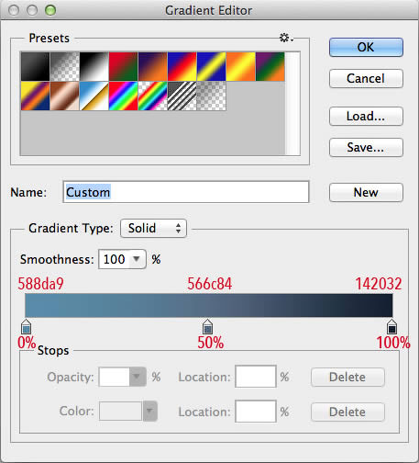Open the presets gear menu
This screenshot has height=463, width=419.
tap(286, 38)
